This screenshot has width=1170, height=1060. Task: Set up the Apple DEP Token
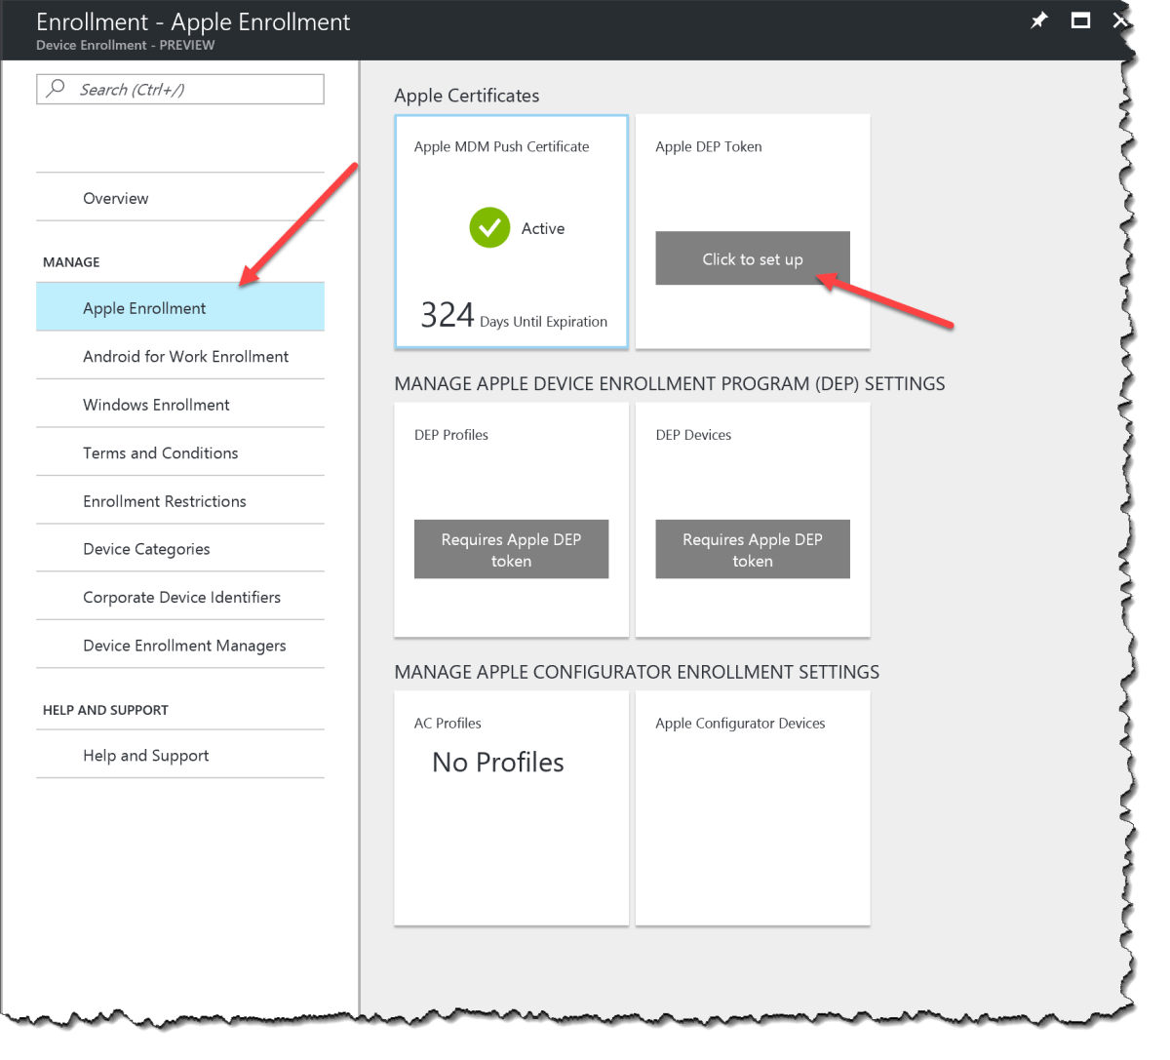(752, 258)
